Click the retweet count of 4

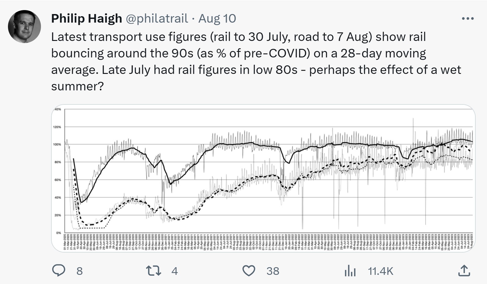(x=175, y=271)
